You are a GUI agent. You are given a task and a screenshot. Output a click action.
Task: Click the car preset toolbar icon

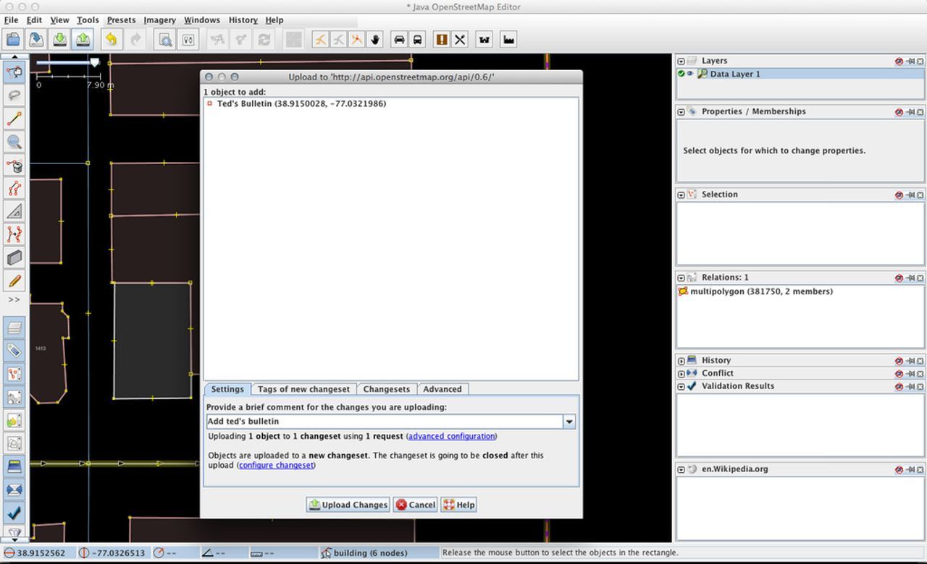[399, 40]
